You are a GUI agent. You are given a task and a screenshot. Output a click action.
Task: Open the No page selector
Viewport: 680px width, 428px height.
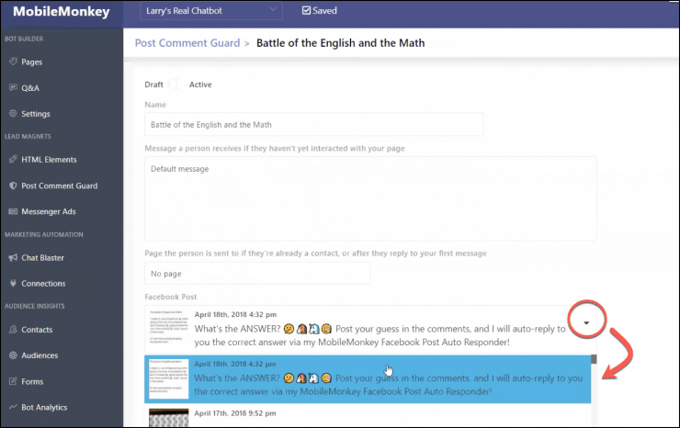point(257,273)
